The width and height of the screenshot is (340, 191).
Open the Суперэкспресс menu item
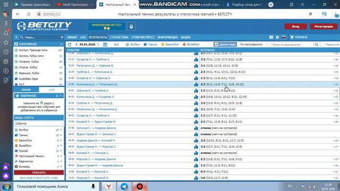click(143, 37)
